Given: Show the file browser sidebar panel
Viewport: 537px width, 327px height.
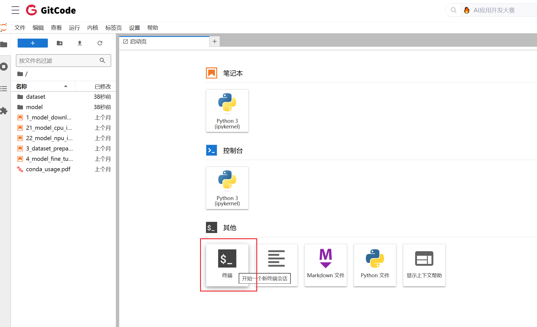Looking at the screenshot, I should click(x=4, y=44).
